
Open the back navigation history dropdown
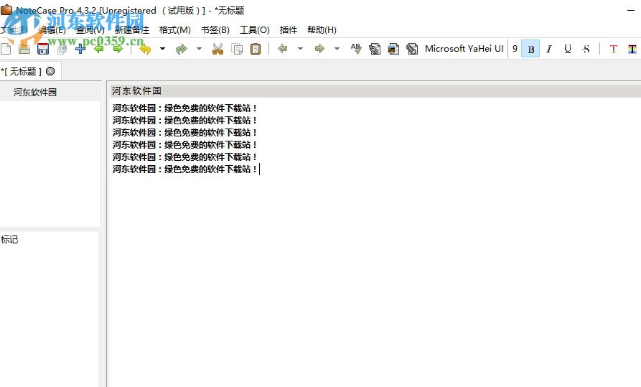click(x=300, y=49)
